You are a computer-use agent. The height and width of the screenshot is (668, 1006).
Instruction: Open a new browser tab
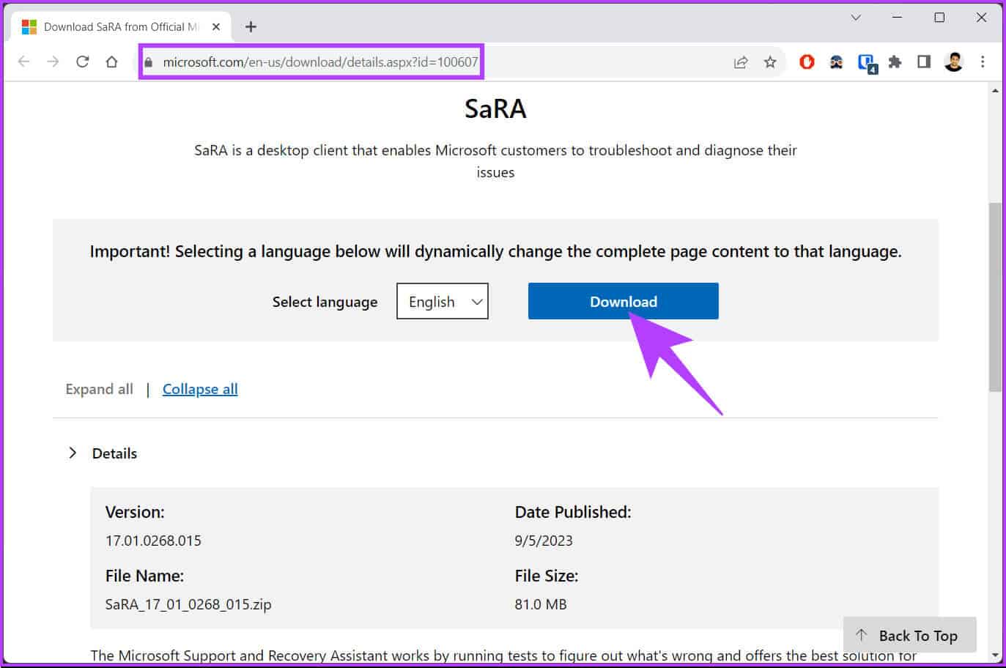(251, 27)
